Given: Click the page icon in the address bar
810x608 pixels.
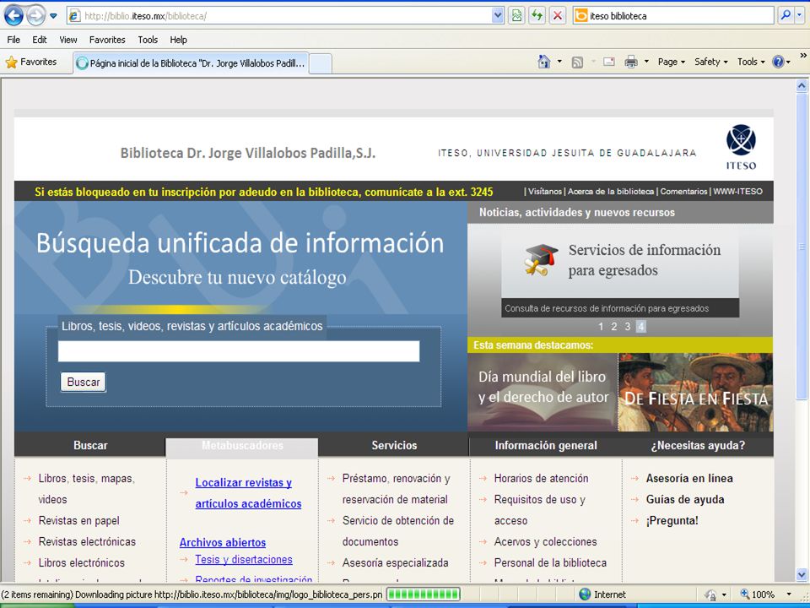Looking at the screenshot, I should pyautogui.click(x=74, y=16).
